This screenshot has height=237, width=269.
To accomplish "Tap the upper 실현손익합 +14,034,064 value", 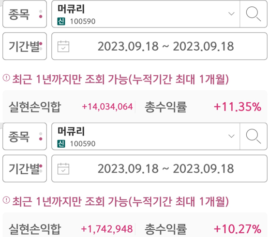I will [107, 107].
